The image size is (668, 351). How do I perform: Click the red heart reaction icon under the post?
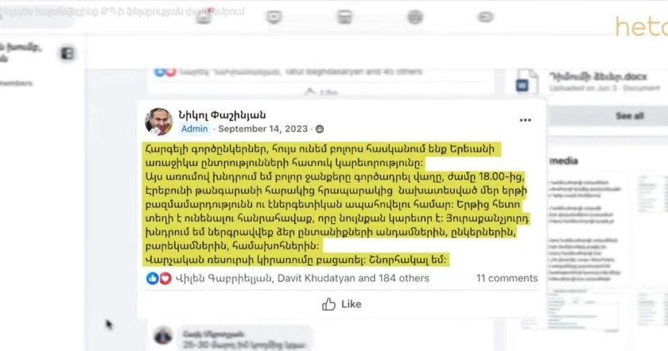[x=165, y=278]
